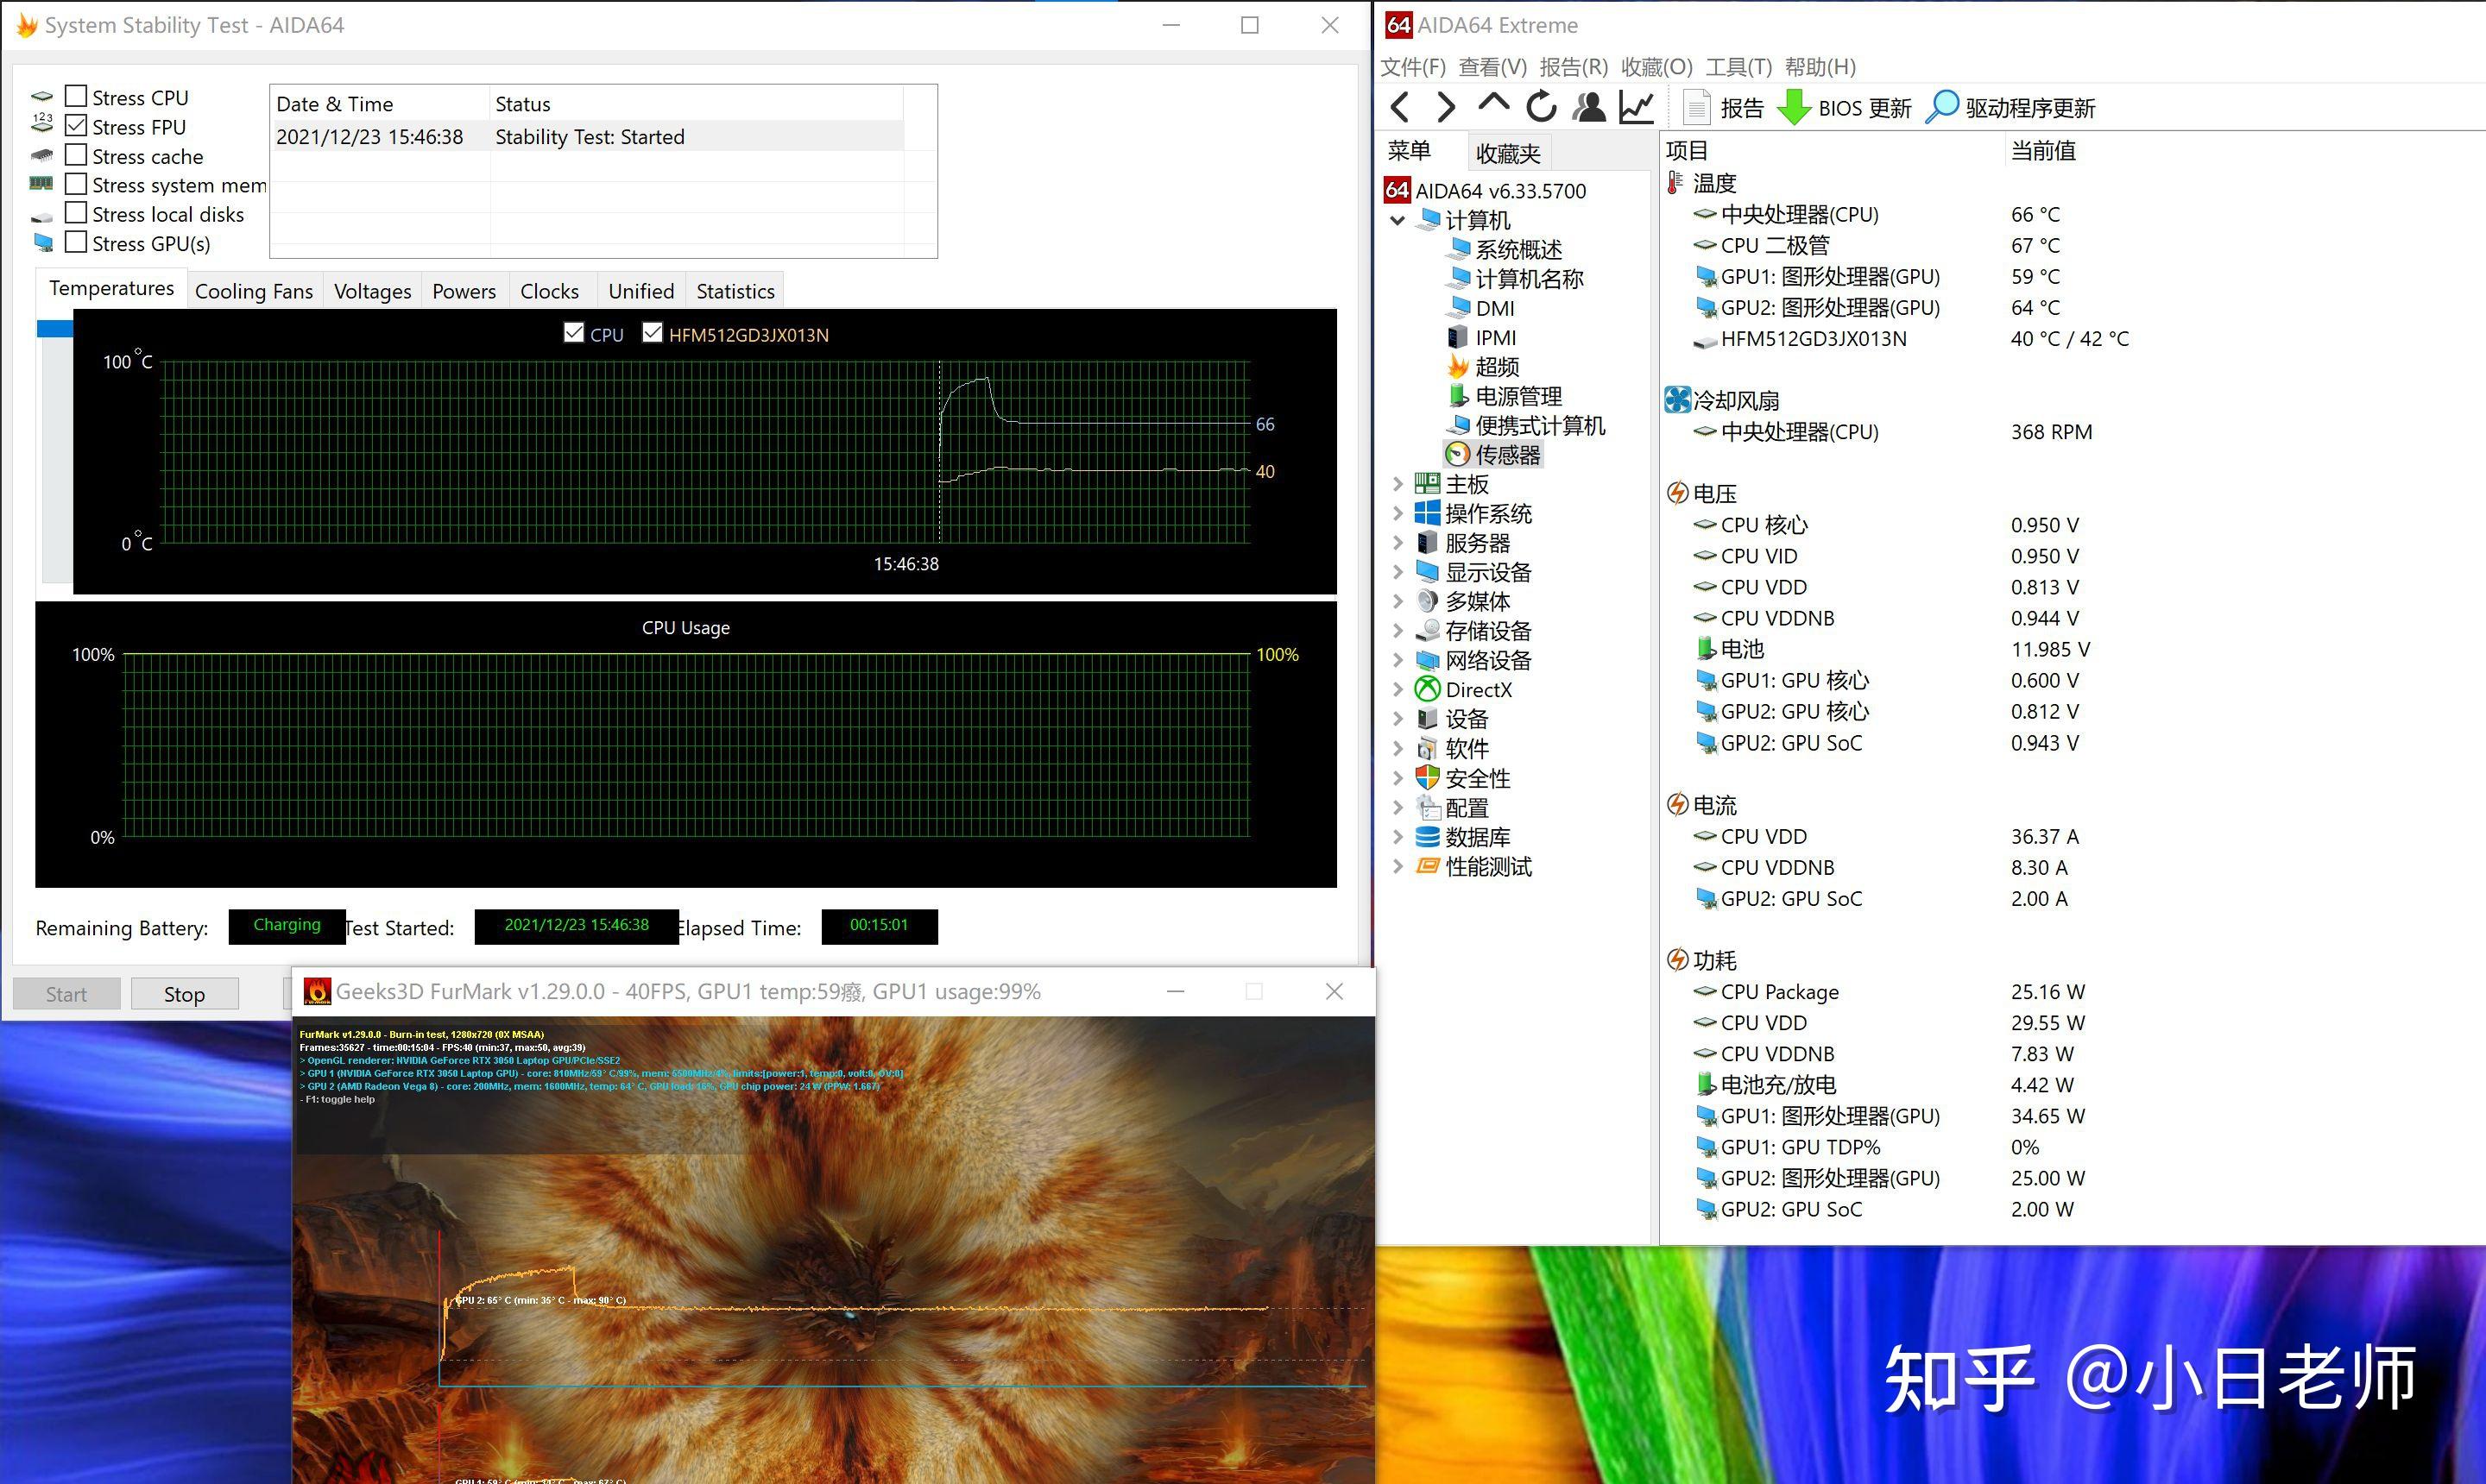Uncheck the Stress FPU checkbox
This screenshot has height=1484, width=2486.
76,126
